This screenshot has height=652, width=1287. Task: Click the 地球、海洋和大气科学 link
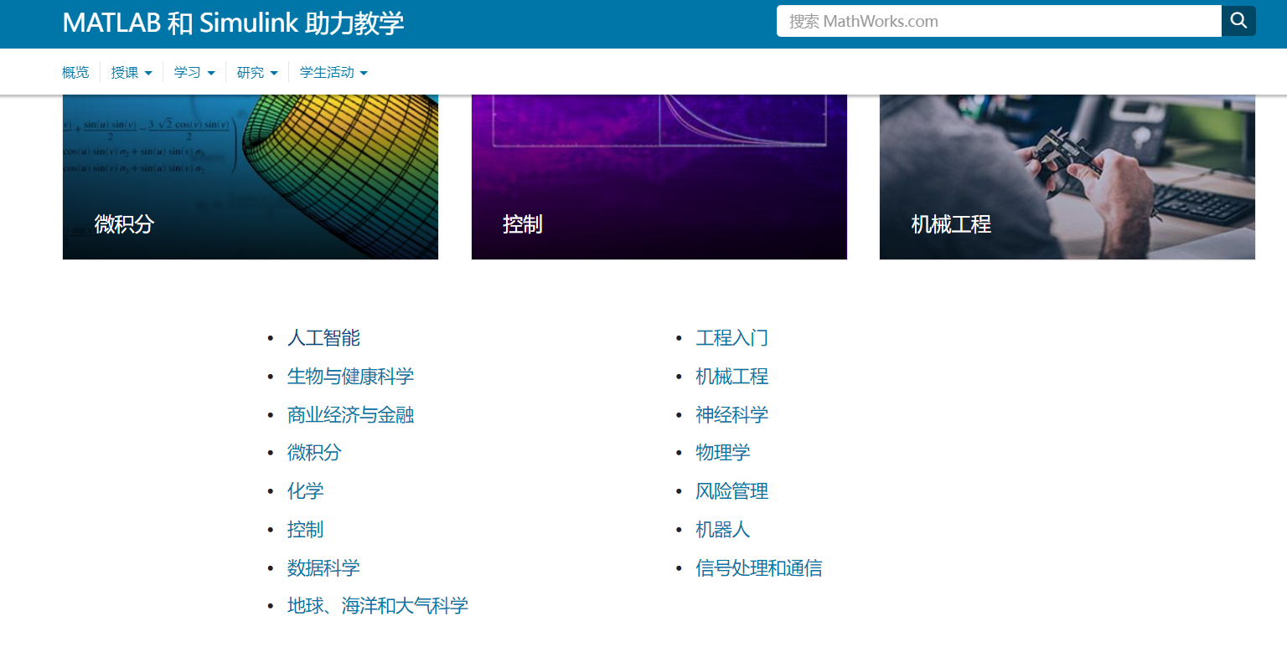tap(377, 606)
